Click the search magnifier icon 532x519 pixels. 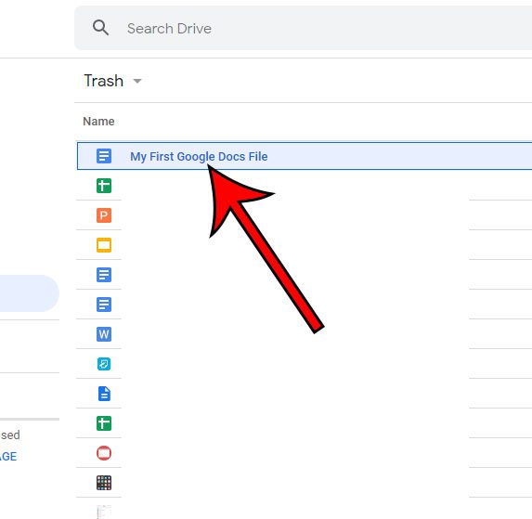[x=100, y=28]
